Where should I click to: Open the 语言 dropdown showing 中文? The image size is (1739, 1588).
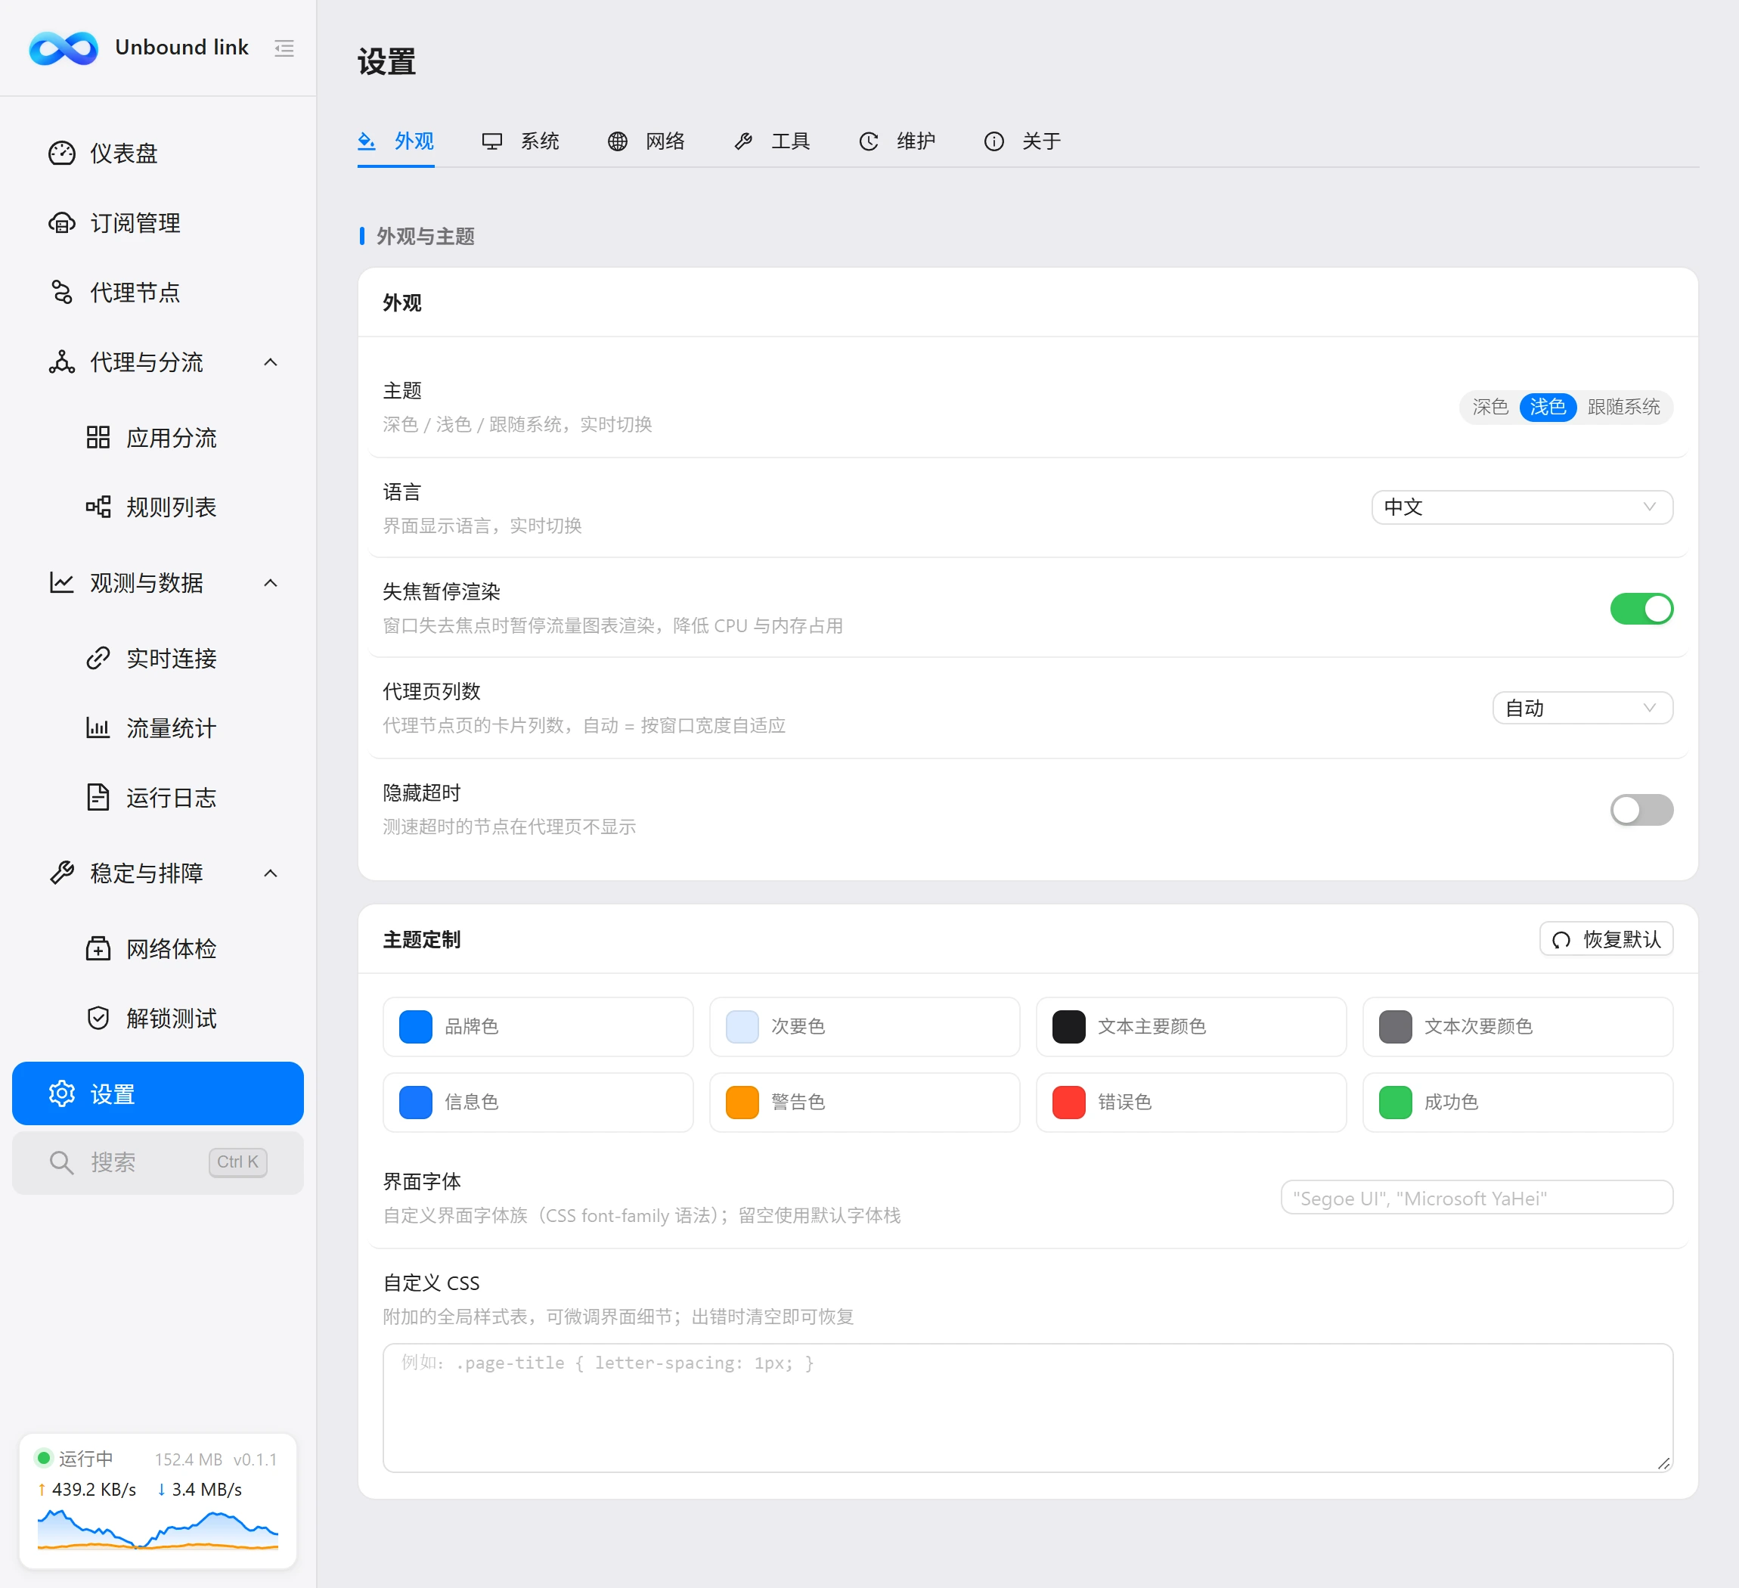pyautogui.click(x=1521, y=507)
